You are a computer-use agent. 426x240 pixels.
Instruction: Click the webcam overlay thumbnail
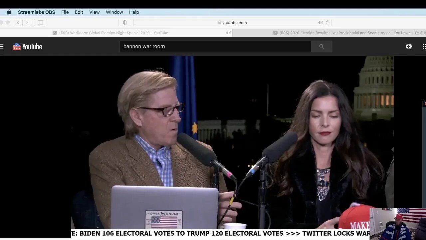tap(398, 224)
